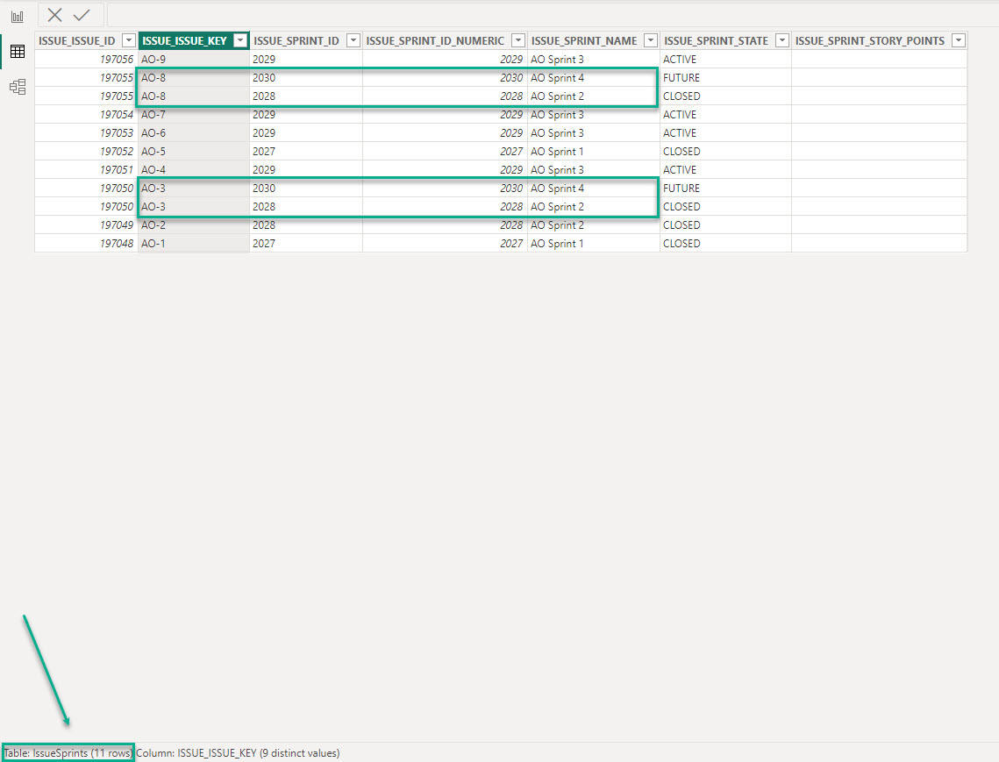Image resolution: width=999 pixels, height=762 pixels.
Task: Switch to Report view icon
Action: coord(17,17)
